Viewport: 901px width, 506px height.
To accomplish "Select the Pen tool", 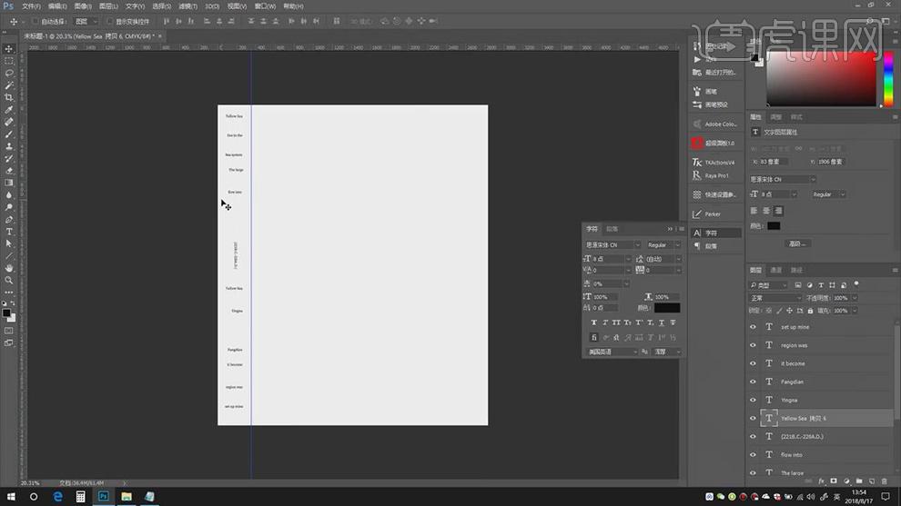I will click(x=8, y=220).
